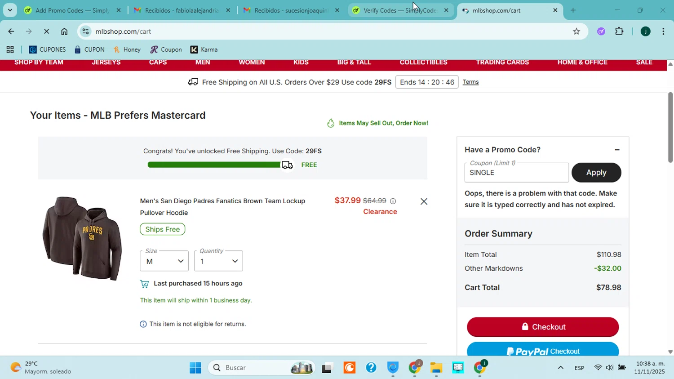This screenshot has height=379, width=674.
Task: Open File Explorer from taskbar
Action: [x=436, y=368]
